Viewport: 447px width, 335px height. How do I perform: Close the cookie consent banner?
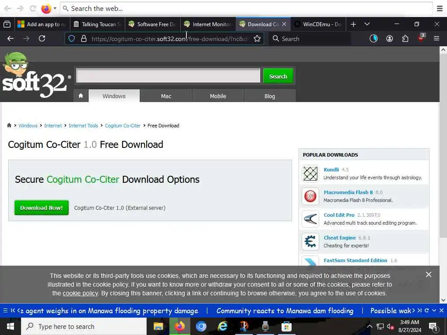click(428, 274)
